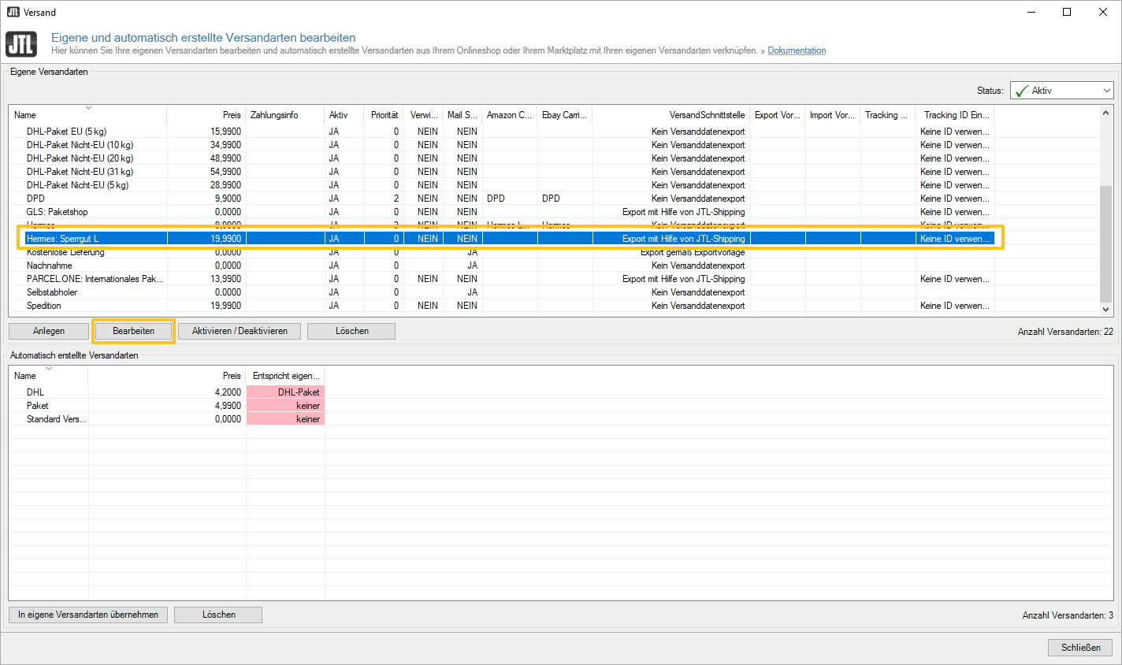Screen dimensions: 1122x665
Task: Click Löschen under automatic shipping methods
Action: click(x=218, y=615)
